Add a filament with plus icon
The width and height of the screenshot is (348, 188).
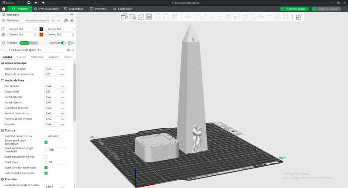tap(53, 20)
